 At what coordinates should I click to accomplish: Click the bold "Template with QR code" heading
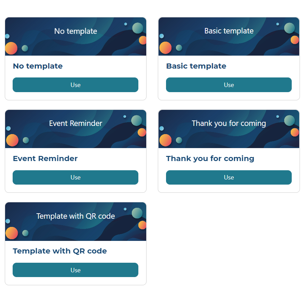coord(60,251)
